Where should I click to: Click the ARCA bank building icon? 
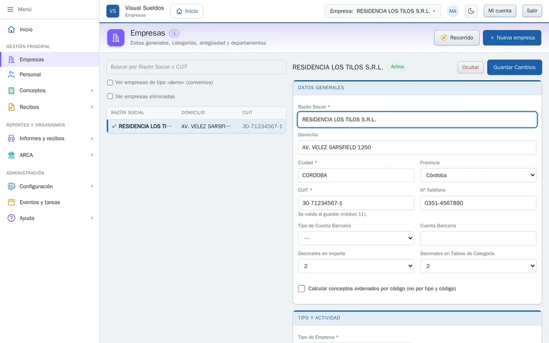(x=11, y=155)
